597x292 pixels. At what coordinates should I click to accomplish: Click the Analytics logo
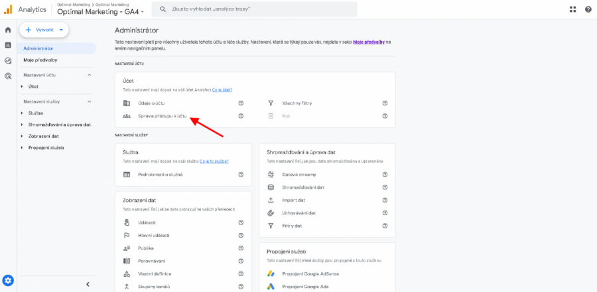8,9
